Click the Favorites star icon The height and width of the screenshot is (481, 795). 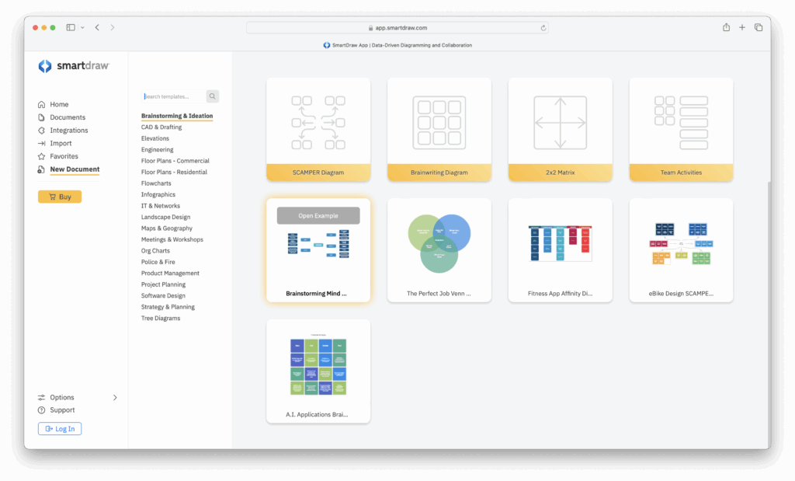click(42, 156)
